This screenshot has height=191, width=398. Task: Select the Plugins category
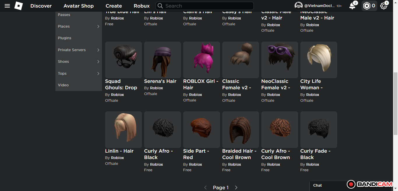(x=65, y=38)
